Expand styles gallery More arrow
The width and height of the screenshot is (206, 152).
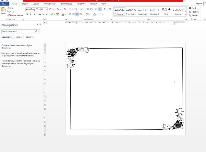click(185, 15)
